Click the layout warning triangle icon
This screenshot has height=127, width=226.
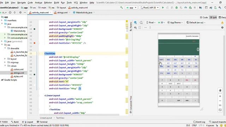tap(222, 23)
